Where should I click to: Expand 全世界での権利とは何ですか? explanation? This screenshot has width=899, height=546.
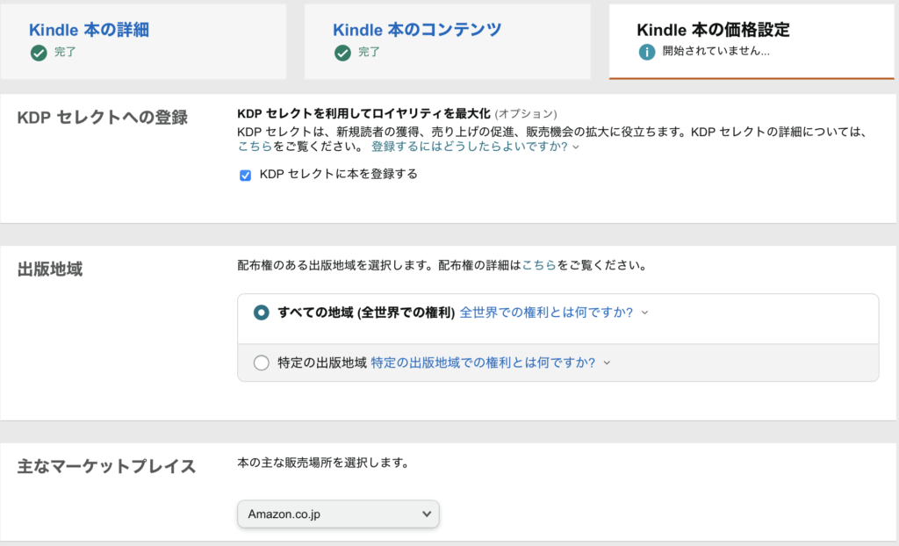pyautogui.click(x=546, y=313)
